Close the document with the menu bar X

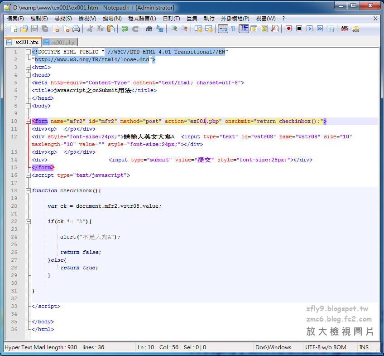[x=375, y=19]
